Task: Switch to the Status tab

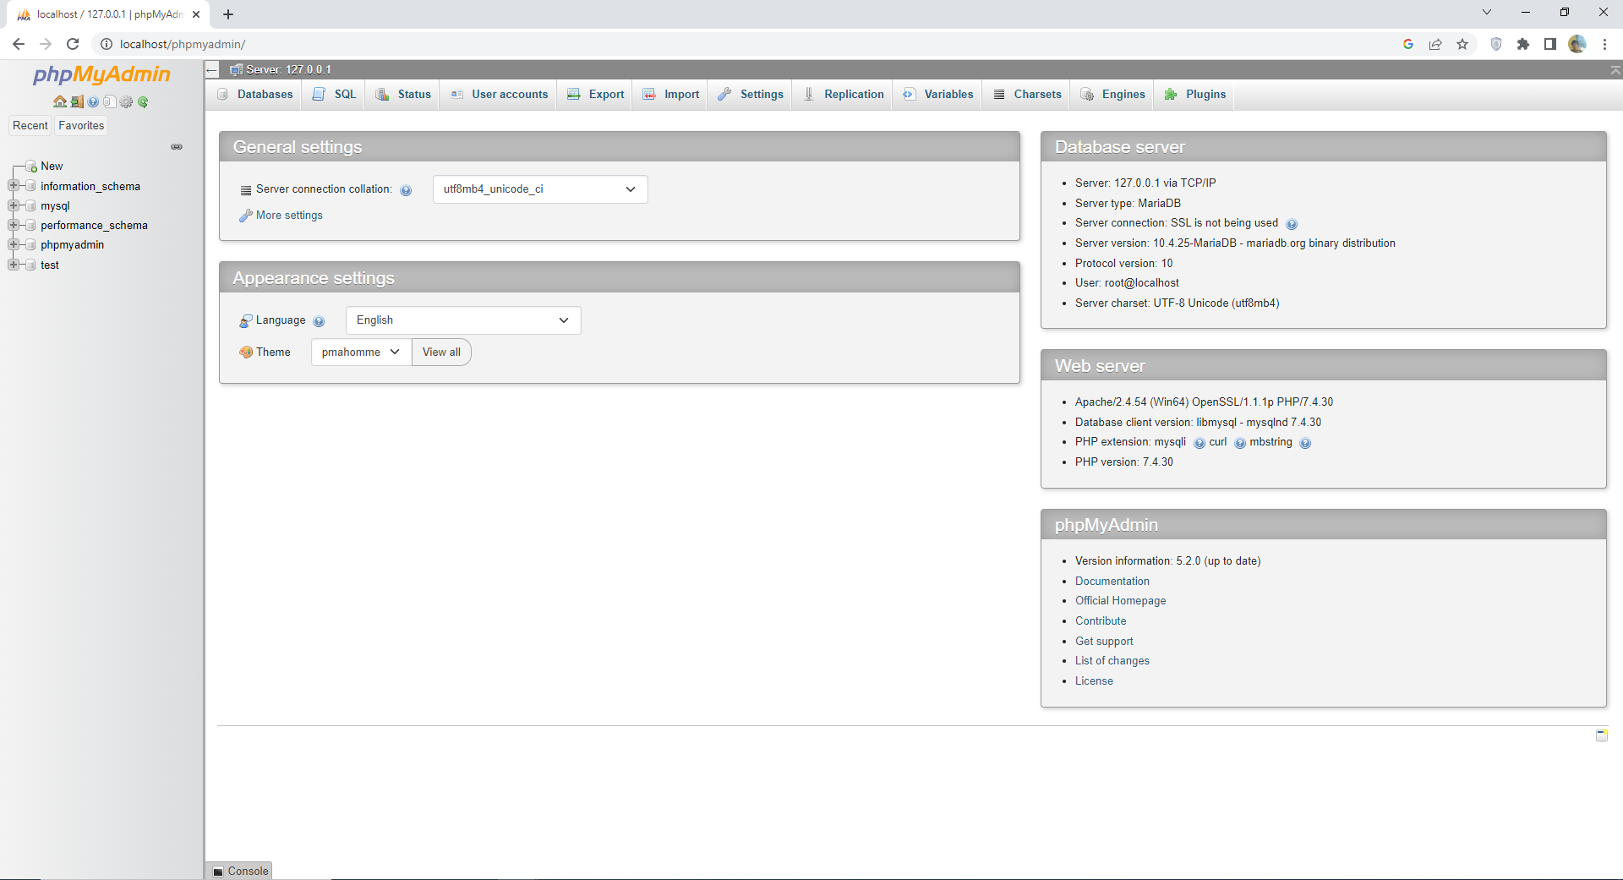Action: point(403,94)
